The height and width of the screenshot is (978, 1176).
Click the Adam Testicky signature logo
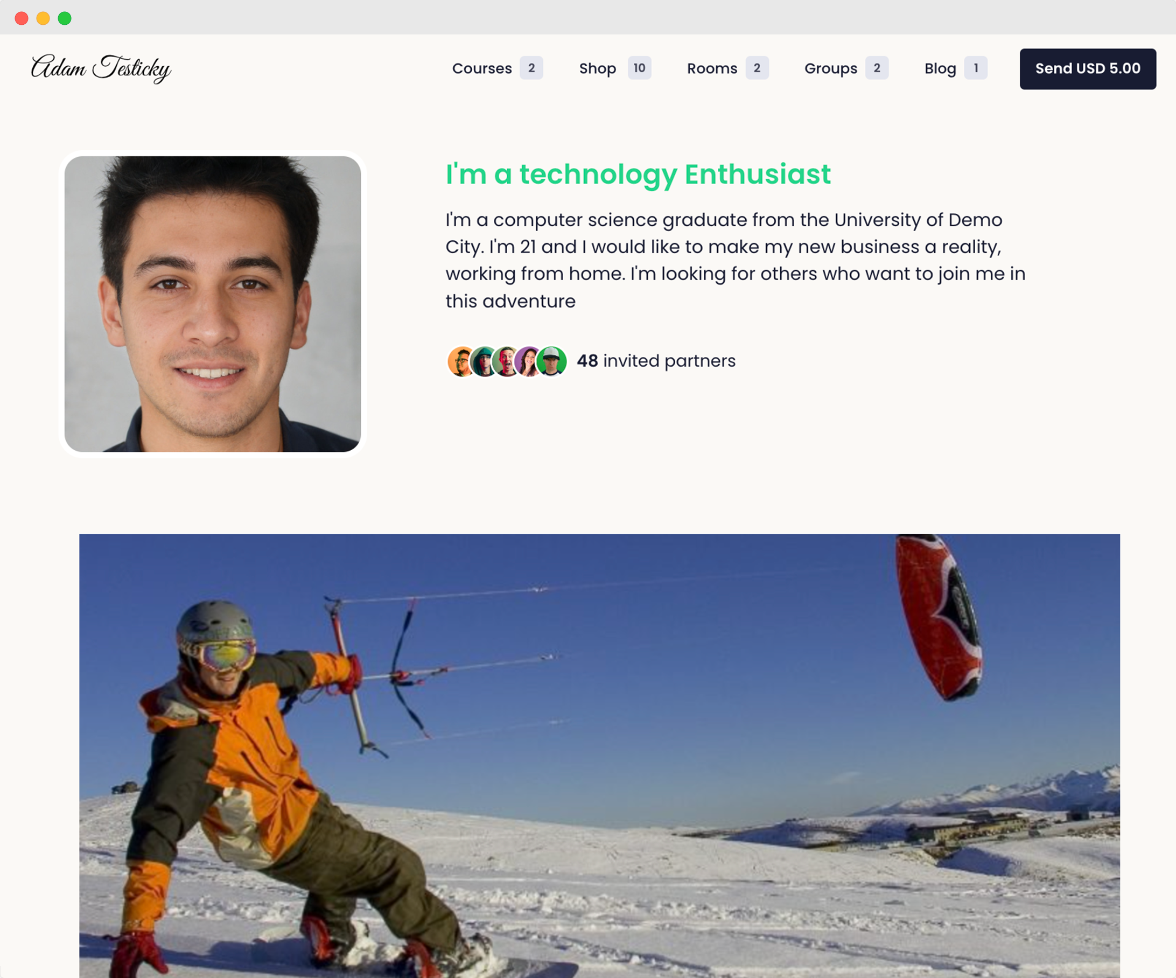click(x=101, y=68)
